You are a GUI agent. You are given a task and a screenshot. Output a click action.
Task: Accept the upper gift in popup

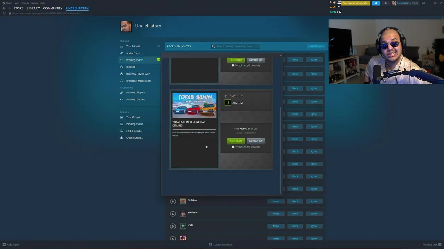coord(236,60)
